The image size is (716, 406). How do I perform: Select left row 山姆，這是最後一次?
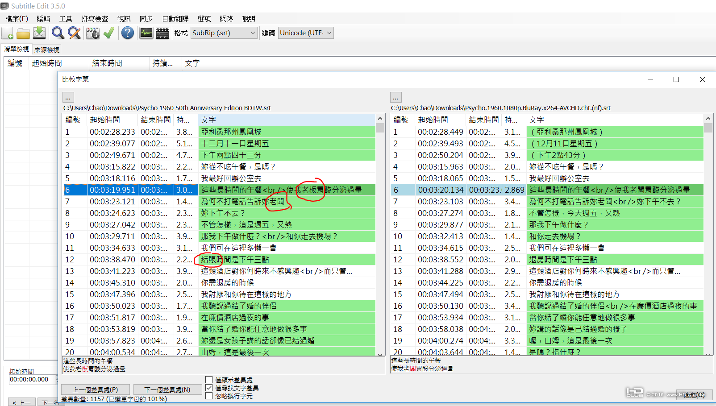click(x=220, y=352)
